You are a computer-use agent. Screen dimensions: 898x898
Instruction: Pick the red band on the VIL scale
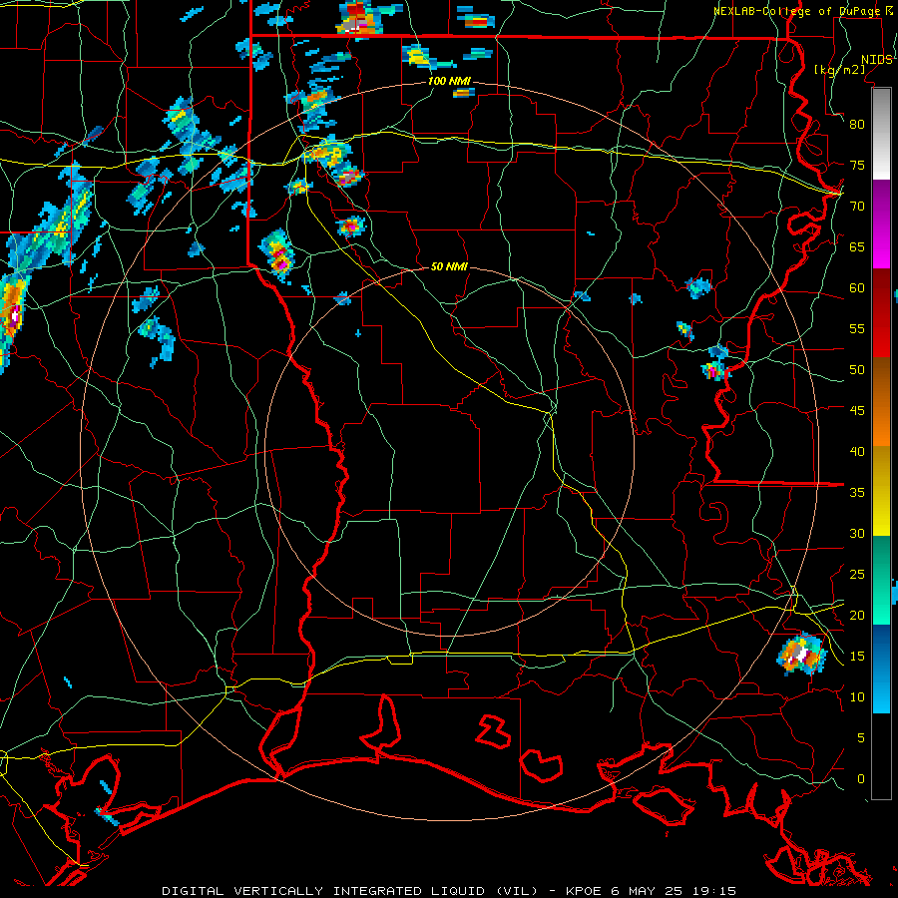pos(881,313)
